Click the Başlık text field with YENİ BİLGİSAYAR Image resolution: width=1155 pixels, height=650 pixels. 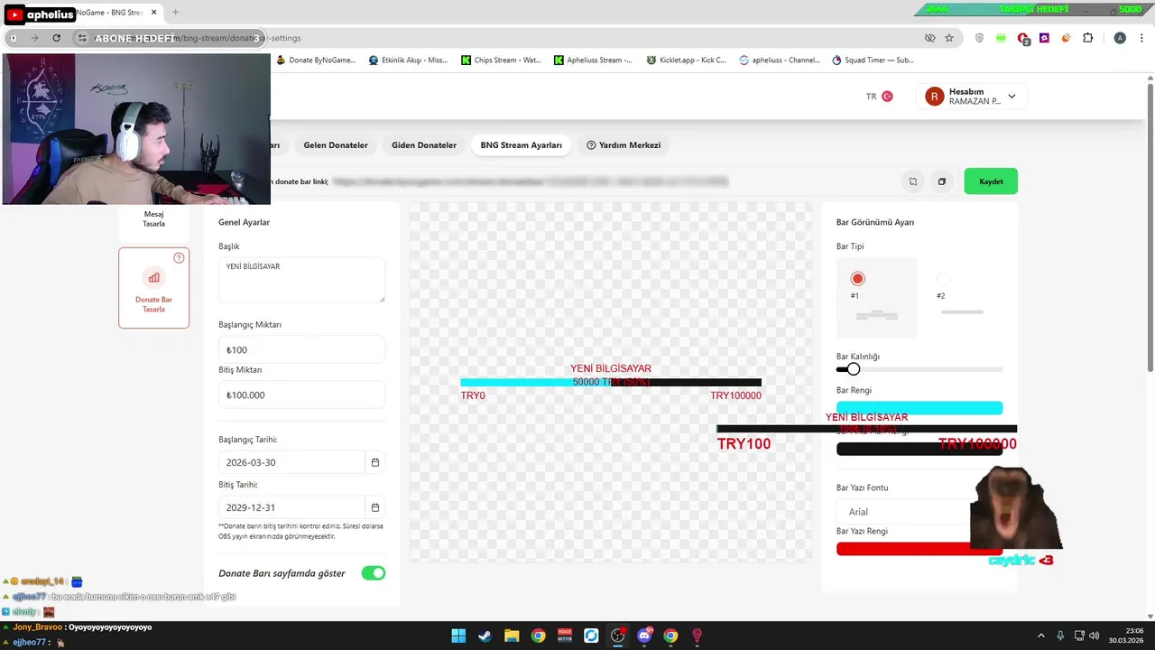pyautogui.click(x=301, y=280)
